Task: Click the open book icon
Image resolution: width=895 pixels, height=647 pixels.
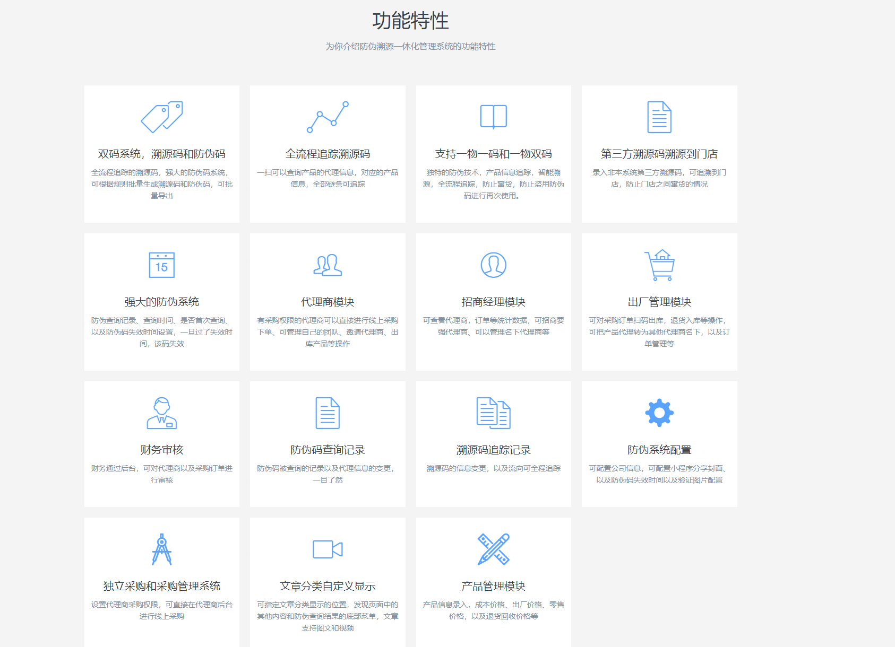Action: [494, 117]
